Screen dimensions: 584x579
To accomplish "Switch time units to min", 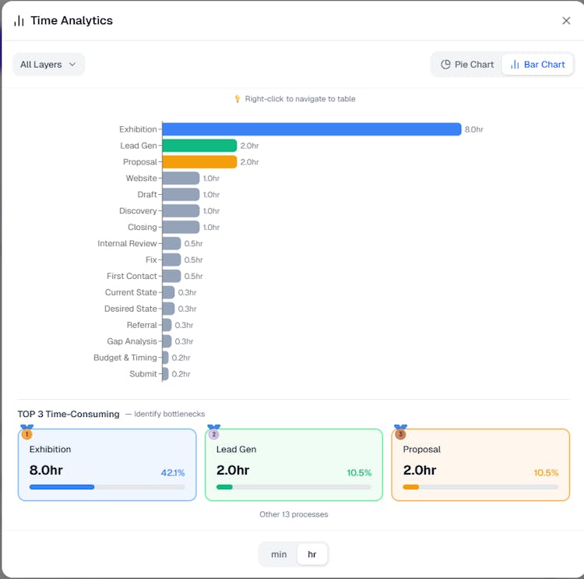I will 279,554.
